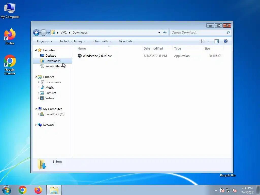
Task: Select the Videos library
Action: [50, 98]
